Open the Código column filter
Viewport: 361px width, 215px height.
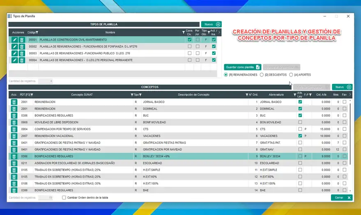37,32
